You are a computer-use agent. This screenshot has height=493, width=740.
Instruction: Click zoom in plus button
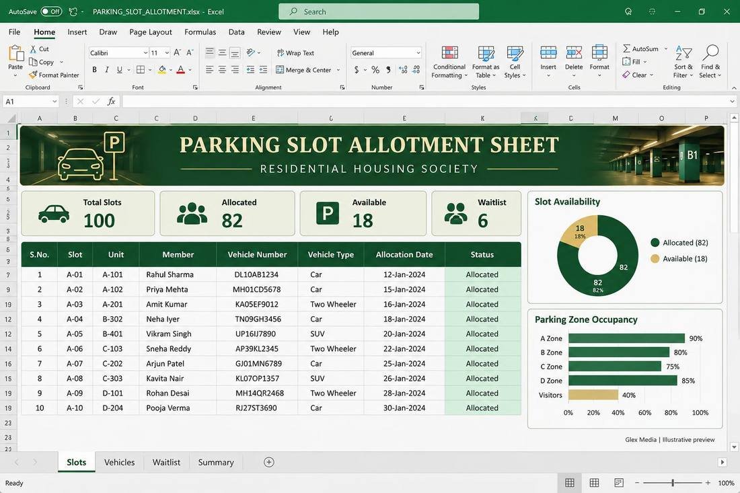click(x=708, y=483)
